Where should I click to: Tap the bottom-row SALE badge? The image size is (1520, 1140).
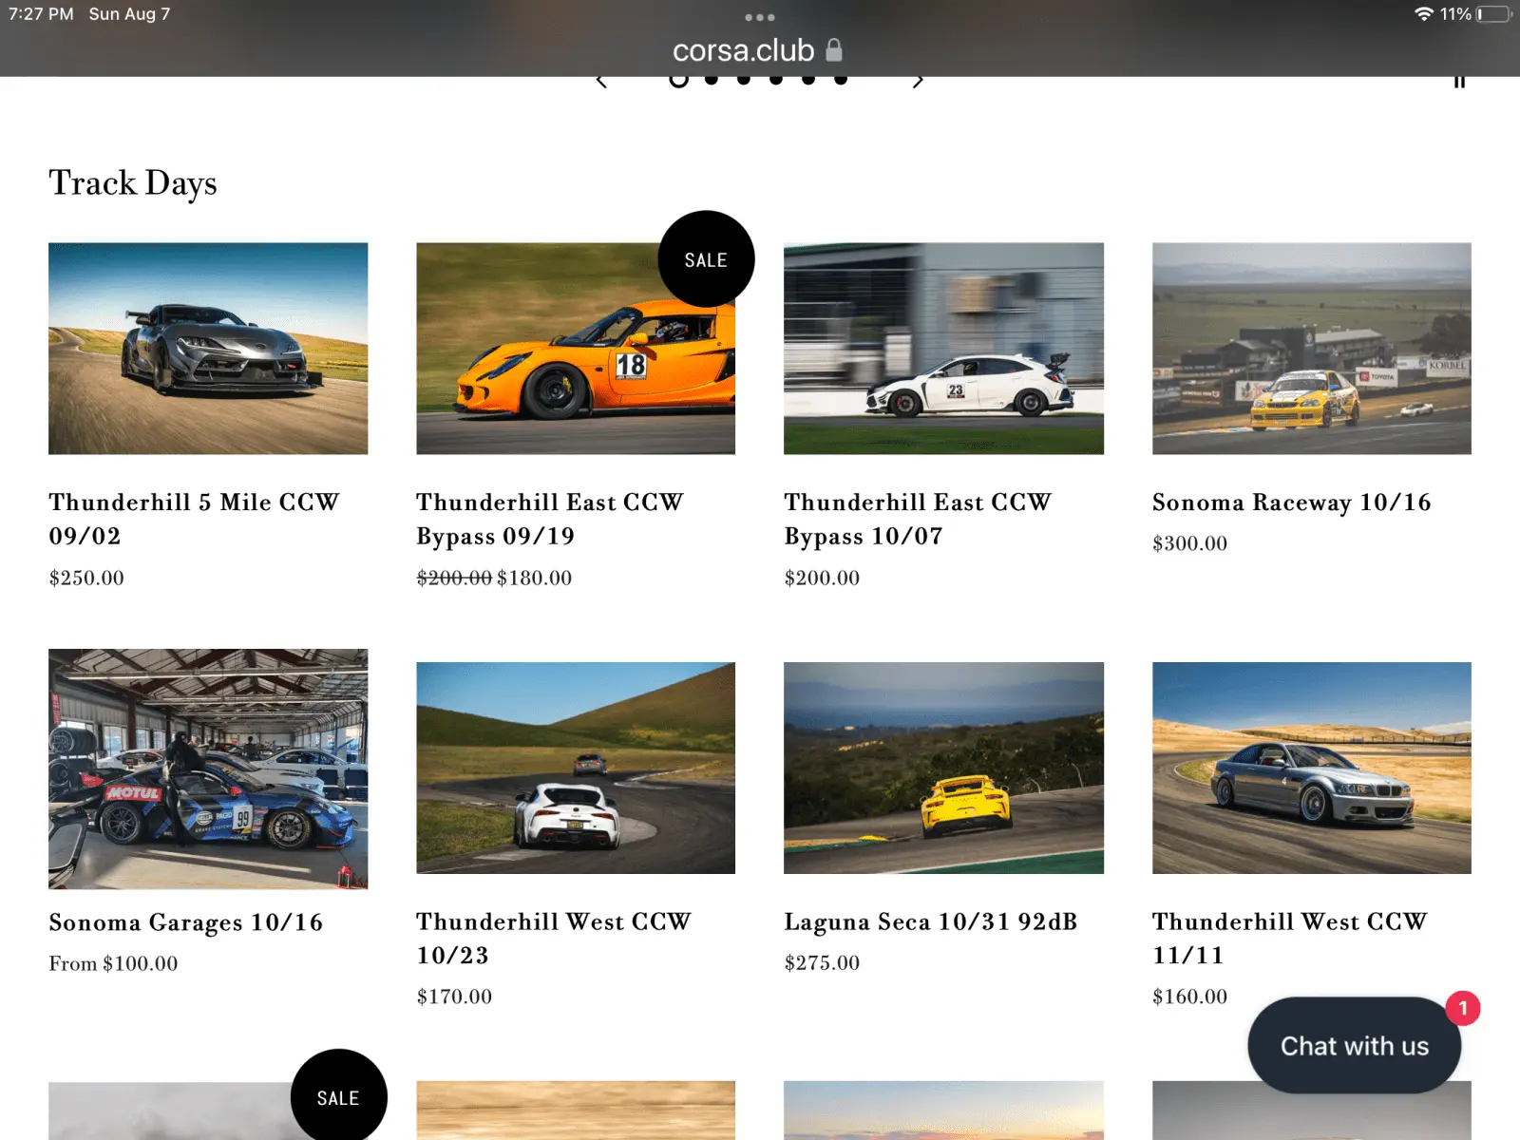338,1097
